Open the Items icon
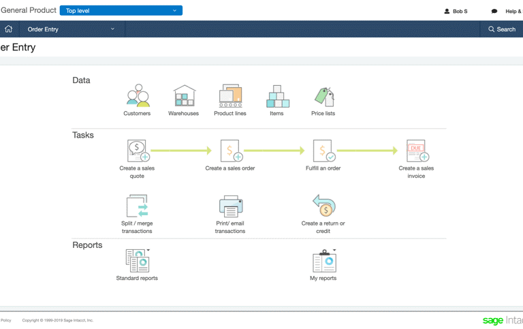 click(278, 96)
